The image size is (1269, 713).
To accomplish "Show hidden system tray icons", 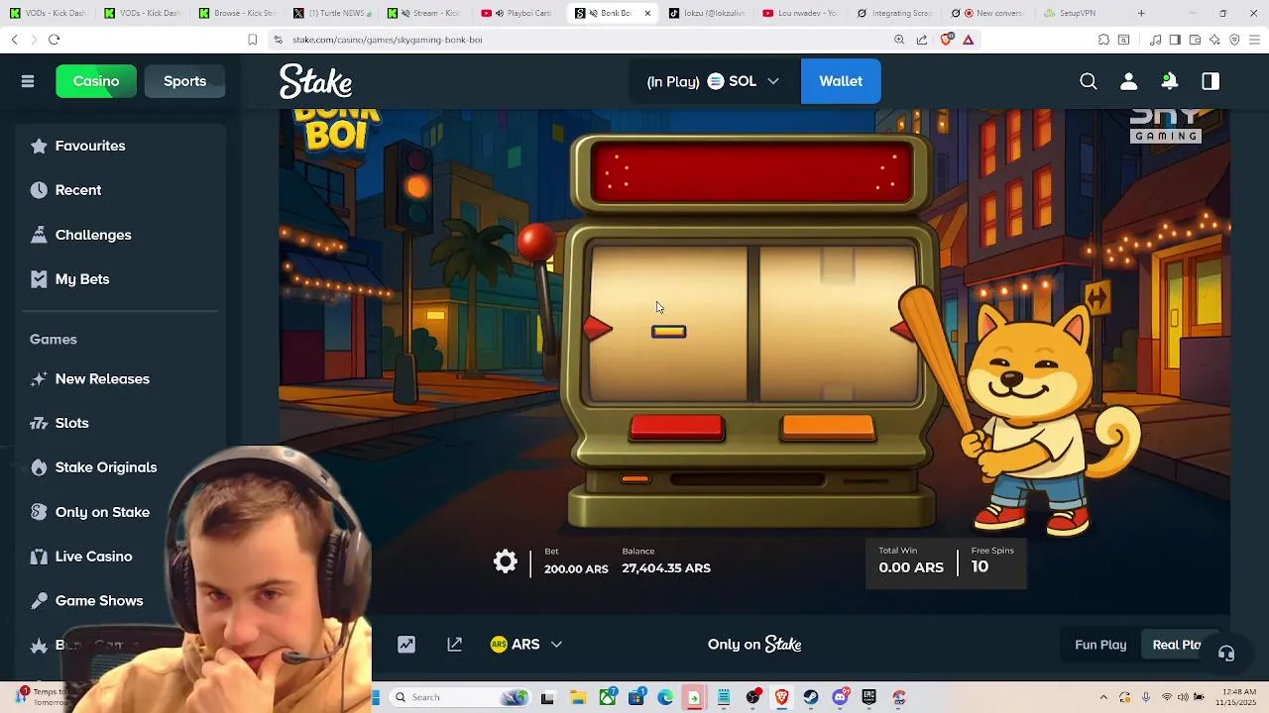I will pos(1103,697).
